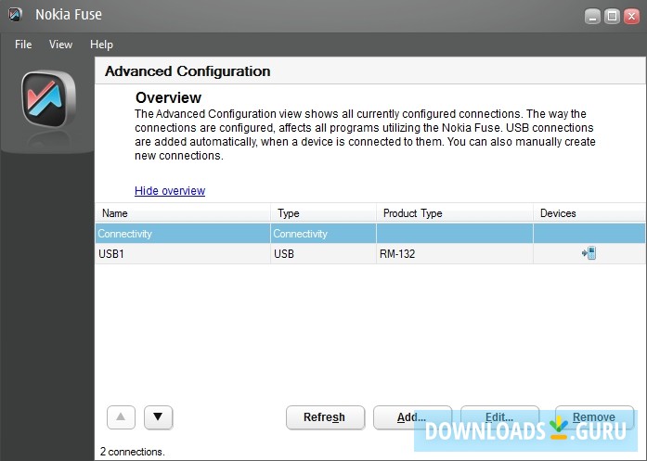Click the Add... button
The height and width of the screenshot is (461, 647).
coord(412,417)
